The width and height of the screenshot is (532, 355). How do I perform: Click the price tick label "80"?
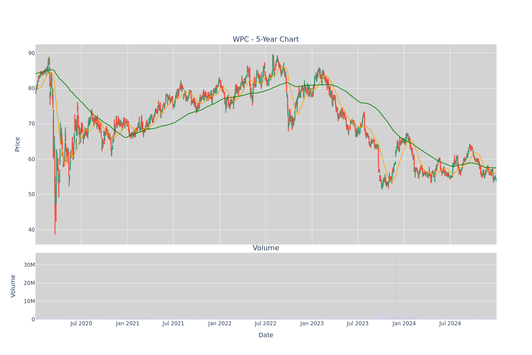click(31, 88)
